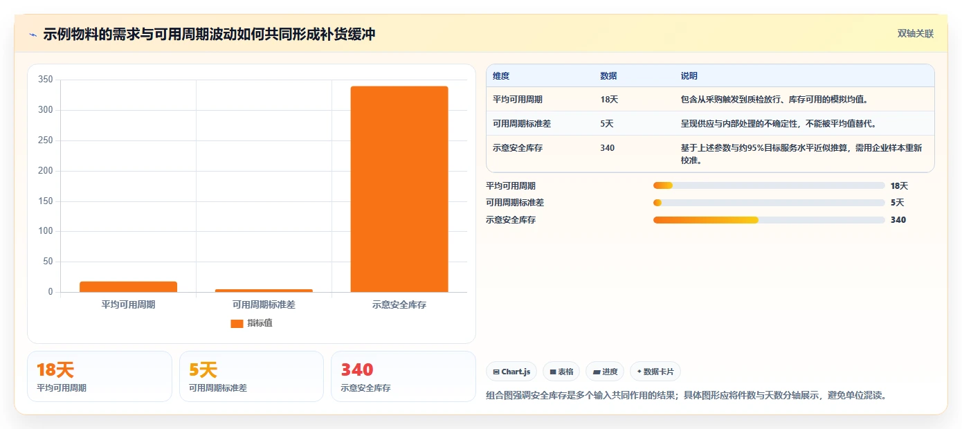The image size is (962, 429).
Task: Click the 表格 tag chip
Action: 561,372
